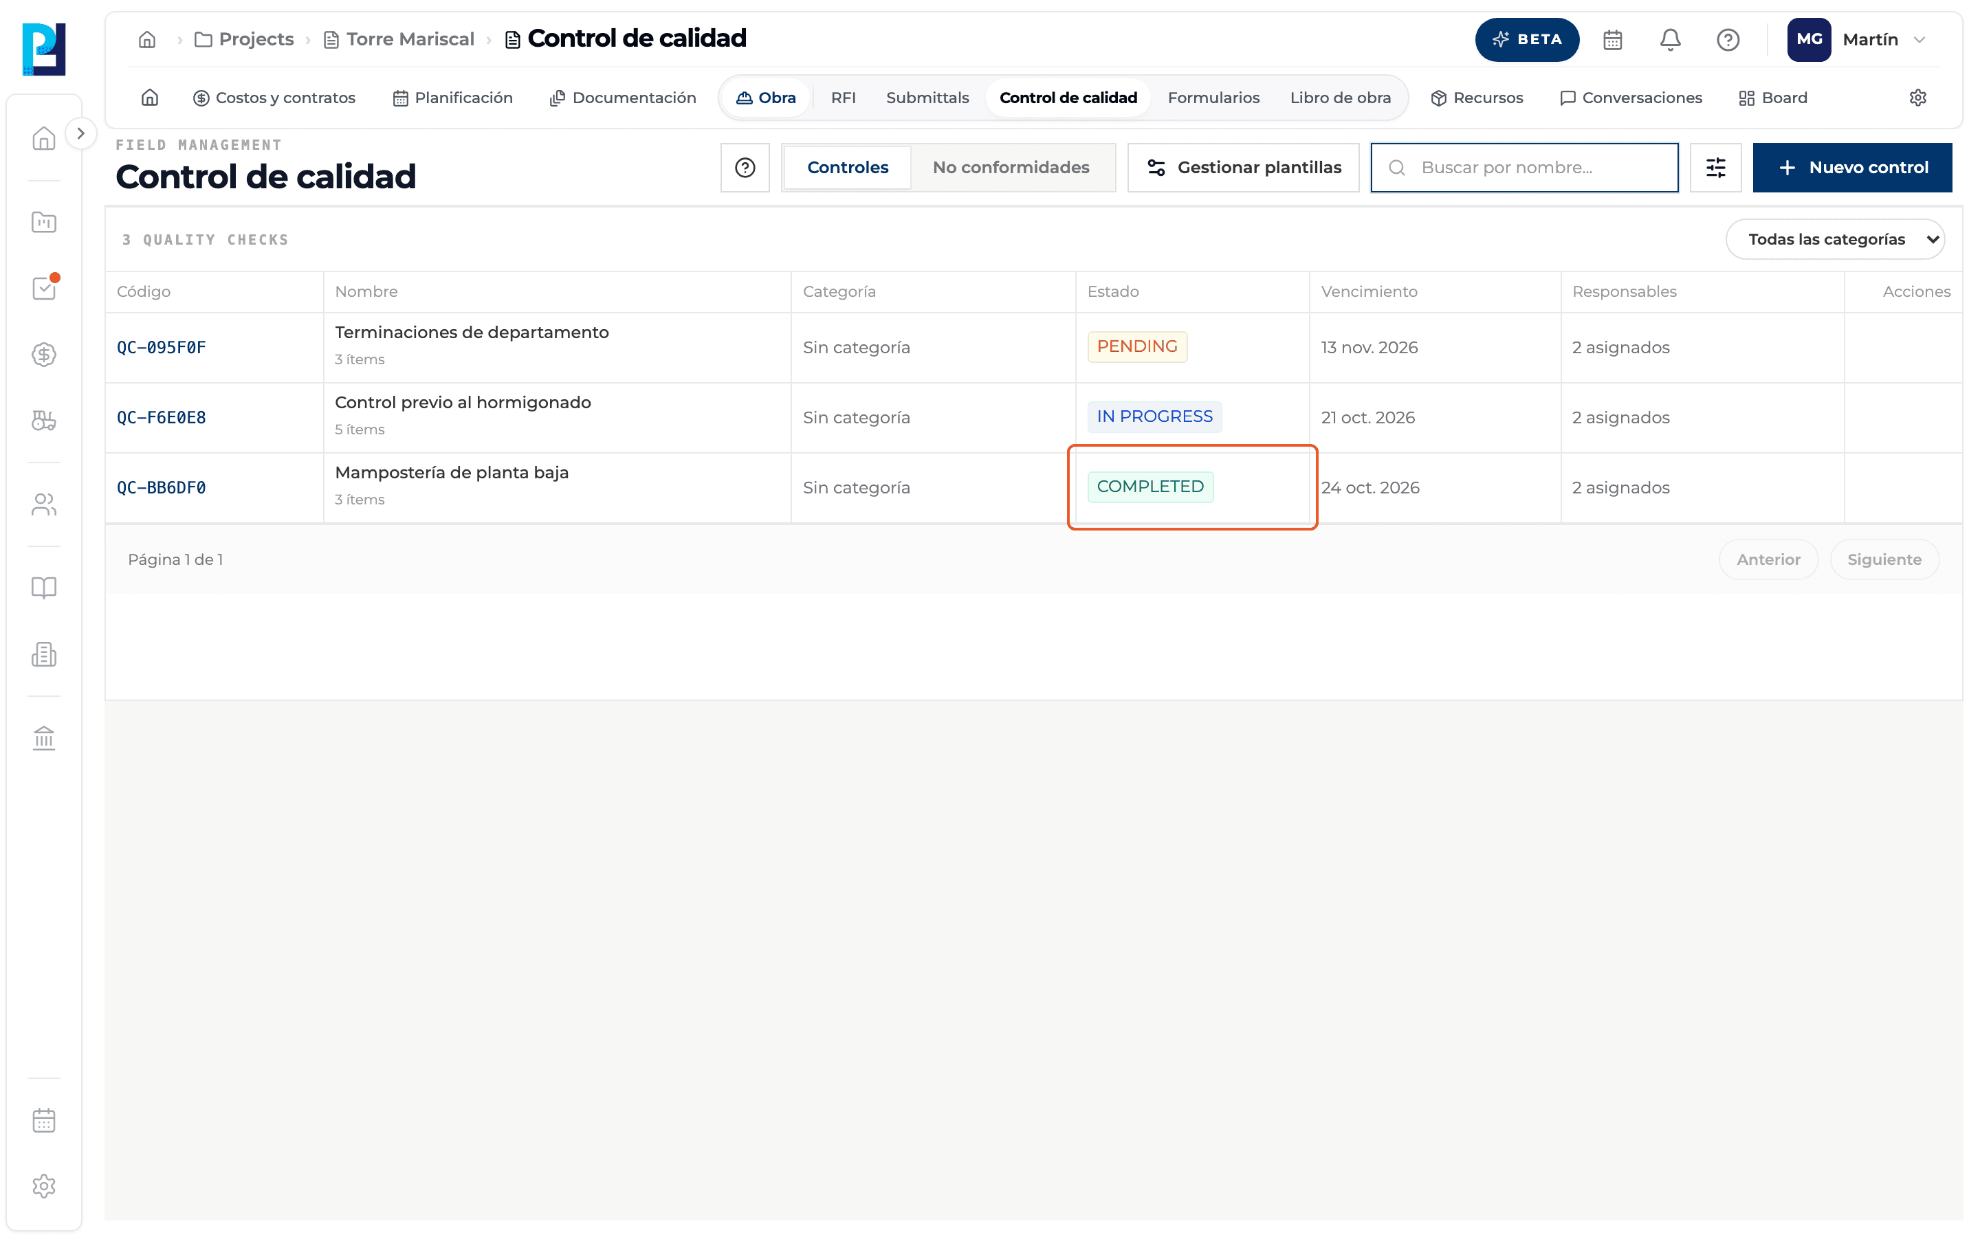Open the filter sliders button beside search
Screen dimensions: 1980x1237
[1715, 168]
